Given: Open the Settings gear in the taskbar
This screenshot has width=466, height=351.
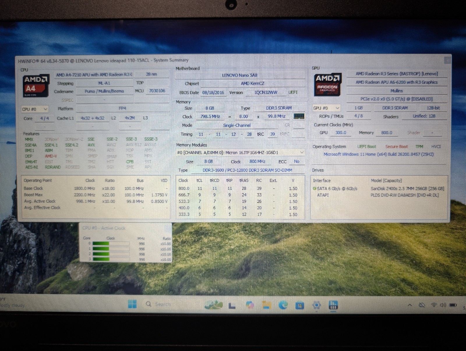Looking at the screenshot, I should coord(317,306).
